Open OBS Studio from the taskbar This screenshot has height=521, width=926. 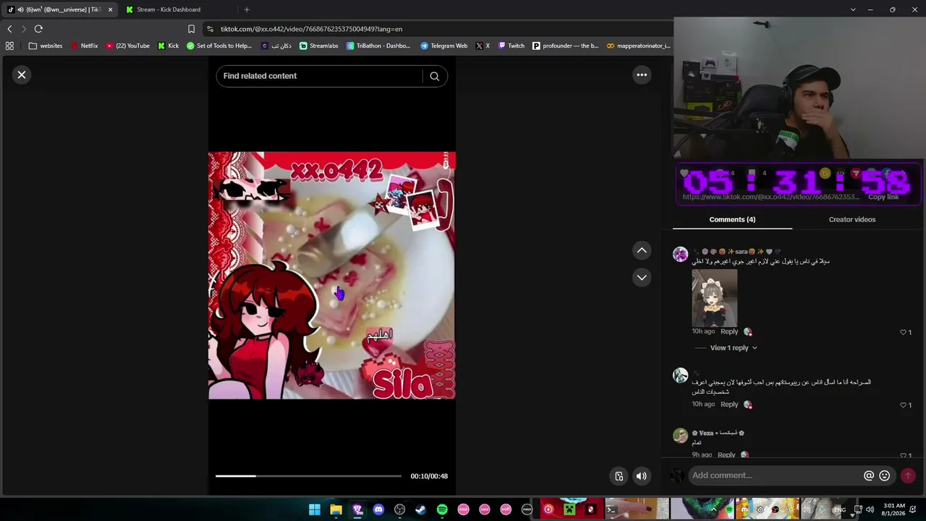pyautogui.click(x=399, y=509)
